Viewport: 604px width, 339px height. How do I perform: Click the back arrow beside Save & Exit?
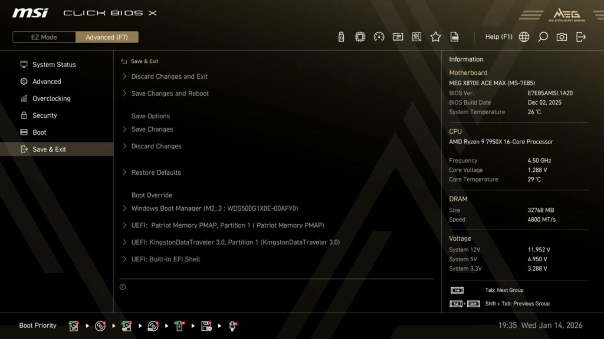124,61
